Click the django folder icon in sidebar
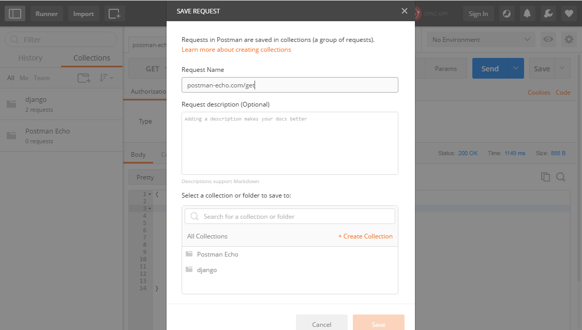The height and width of the screenshot is (330, 582). tap(11, 104)
